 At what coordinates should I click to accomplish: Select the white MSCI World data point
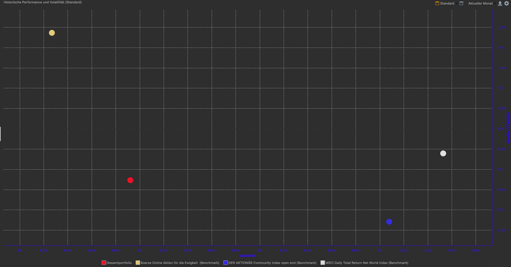click(x=443, y=153)
